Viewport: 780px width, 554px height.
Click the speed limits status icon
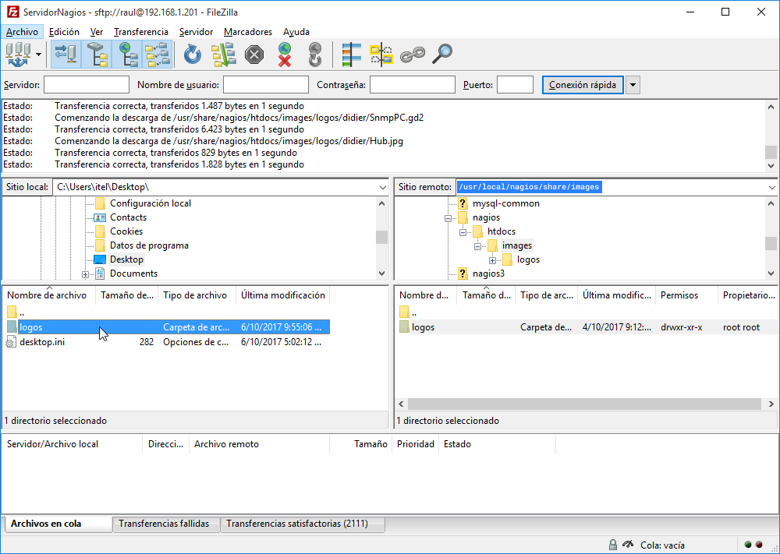click(628, 545)
